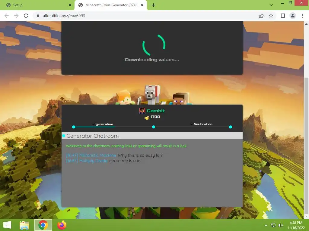This screenshot has height=231, width=309.
Task: Open a new browser tab
Action: point(154,5)
